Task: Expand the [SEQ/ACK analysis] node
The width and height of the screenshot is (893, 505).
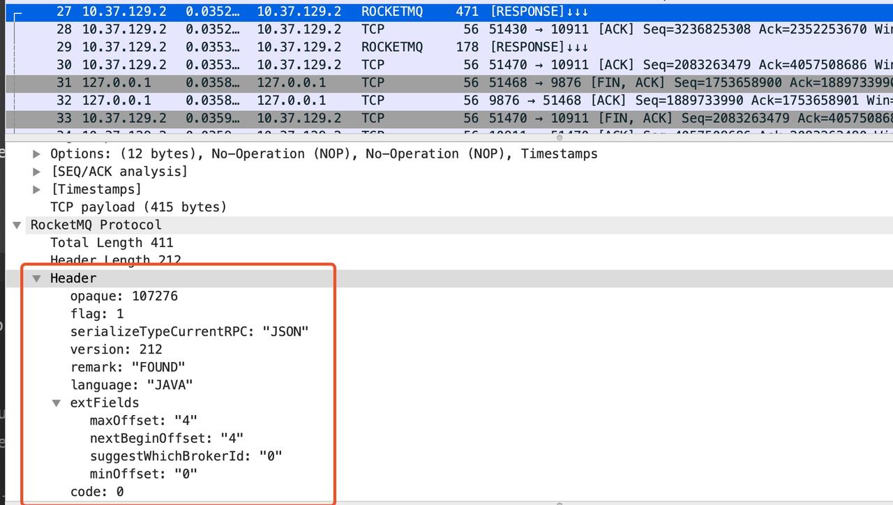Action: click(37, 172)
